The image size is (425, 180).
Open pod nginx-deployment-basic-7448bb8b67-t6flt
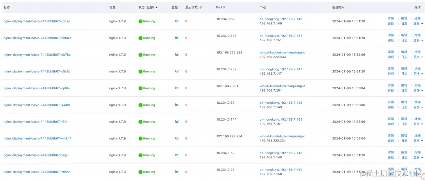(35, 121)
